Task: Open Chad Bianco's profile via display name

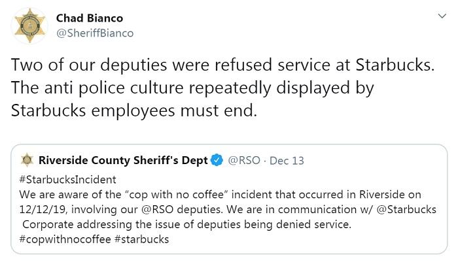Action: pos(89,17)
